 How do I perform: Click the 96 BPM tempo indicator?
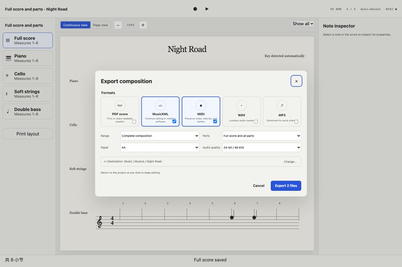pyautogui.click(x=336, y=9)
